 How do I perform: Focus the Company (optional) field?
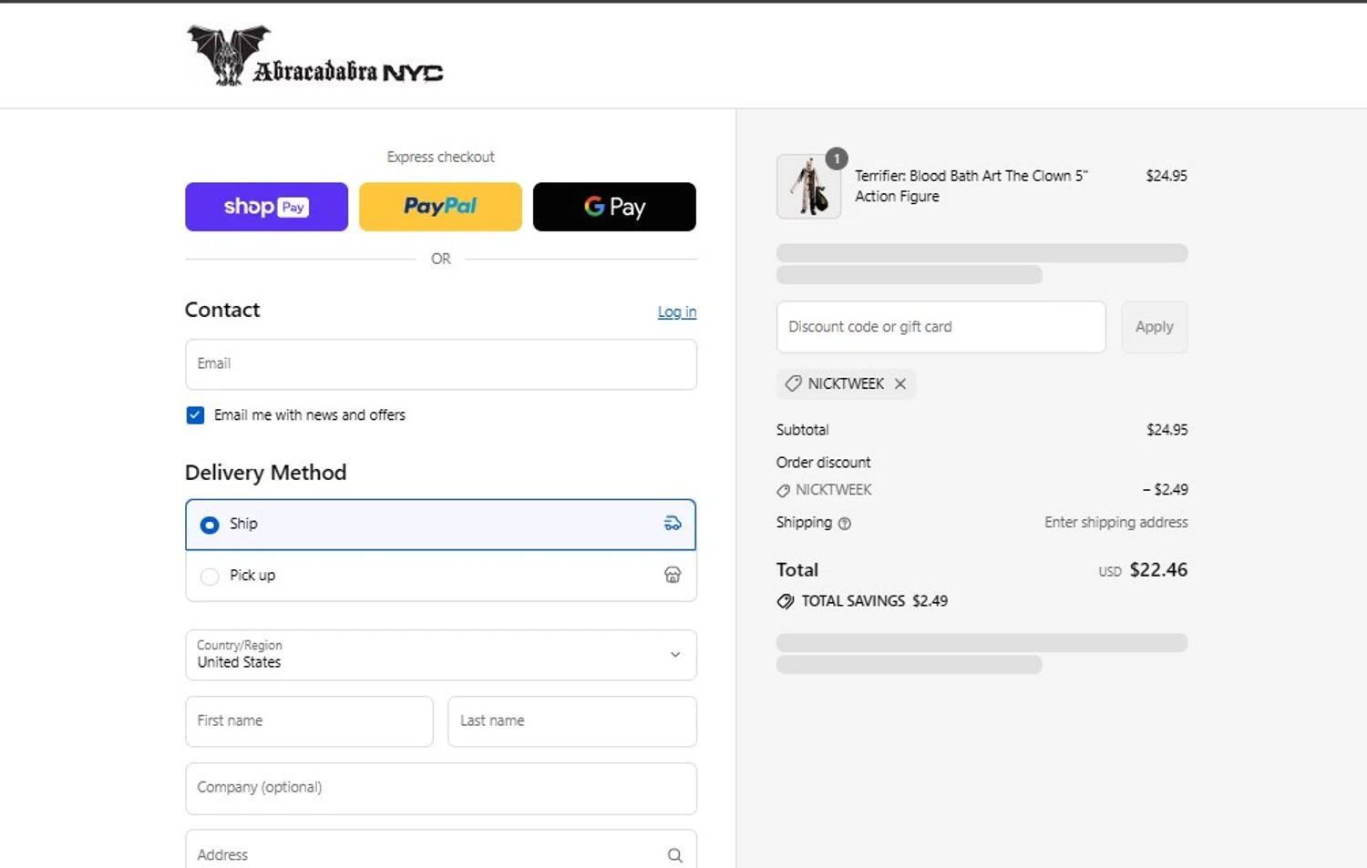tap(441, 789)
